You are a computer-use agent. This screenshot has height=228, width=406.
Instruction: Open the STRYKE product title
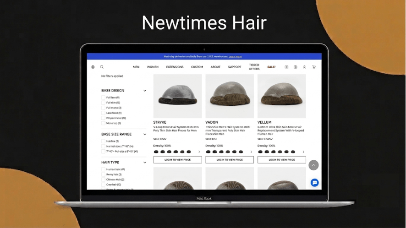coord(160,122)
